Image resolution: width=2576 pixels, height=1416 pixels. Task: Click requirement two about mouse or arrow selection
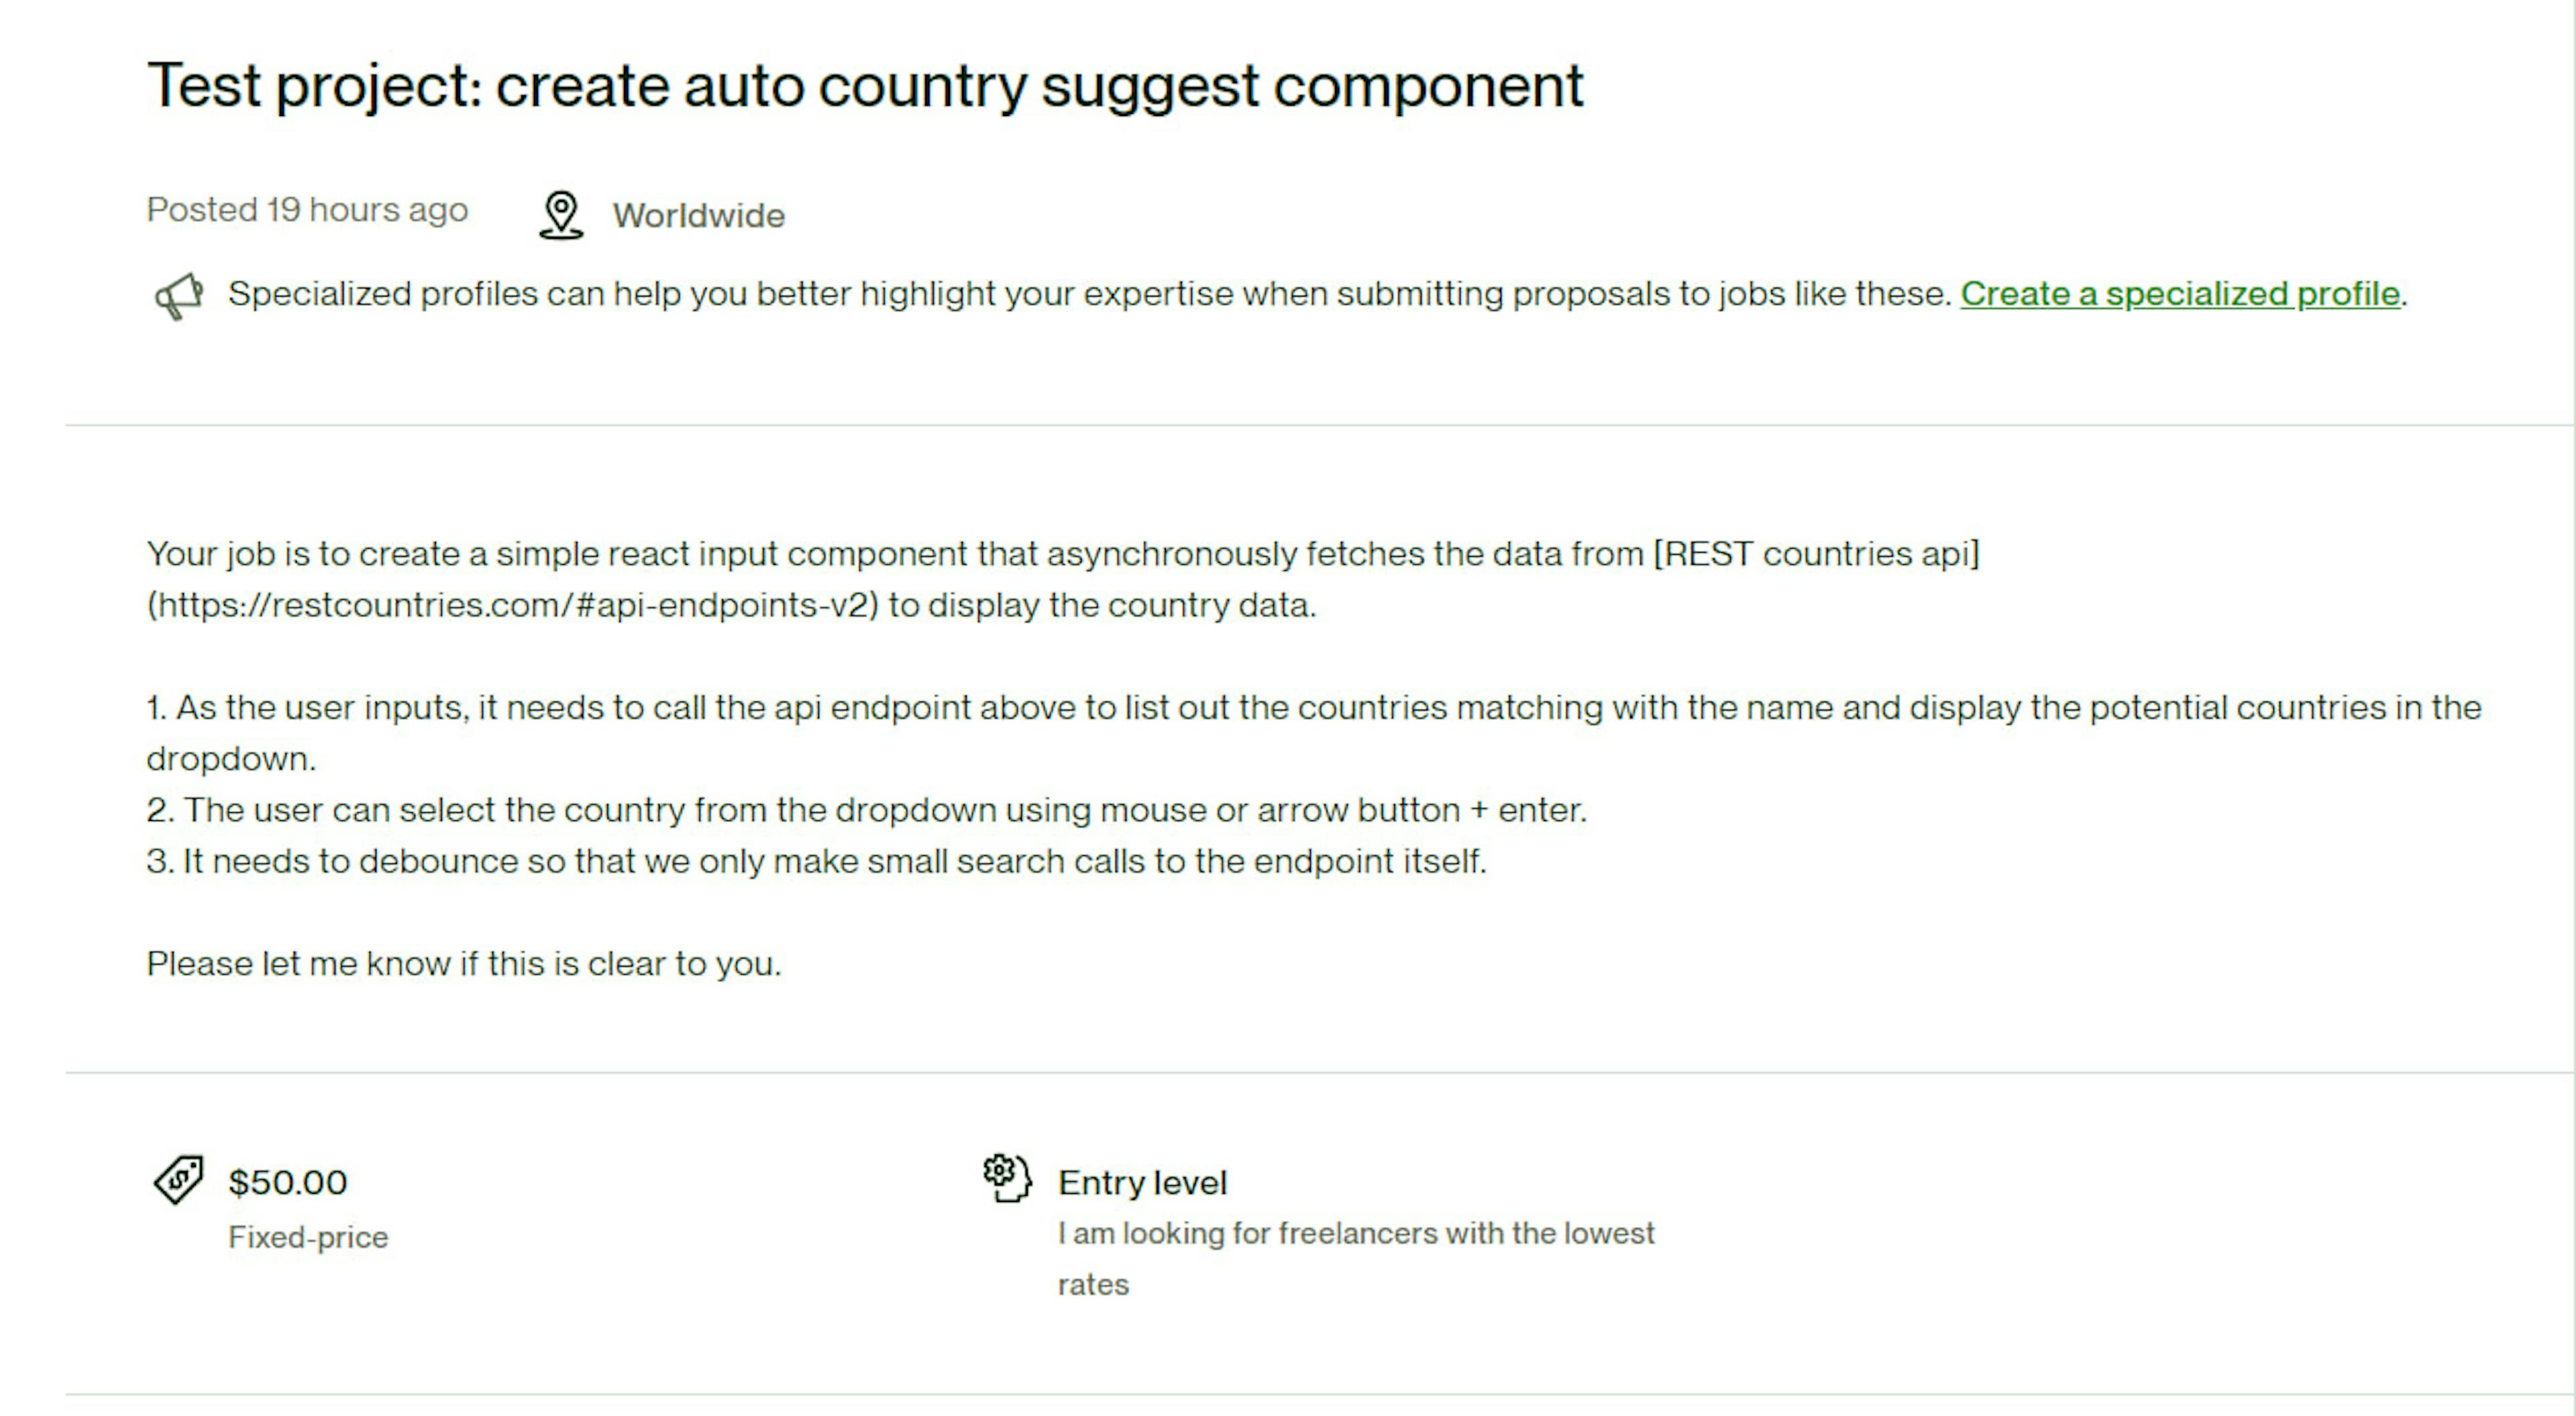(867, 810)
